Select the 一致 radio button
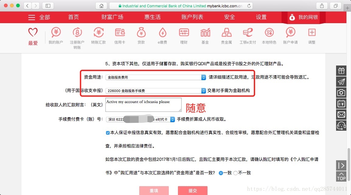The height and width of the screenshot is (195, 351). pyautogui.click(x=221, y=173)
